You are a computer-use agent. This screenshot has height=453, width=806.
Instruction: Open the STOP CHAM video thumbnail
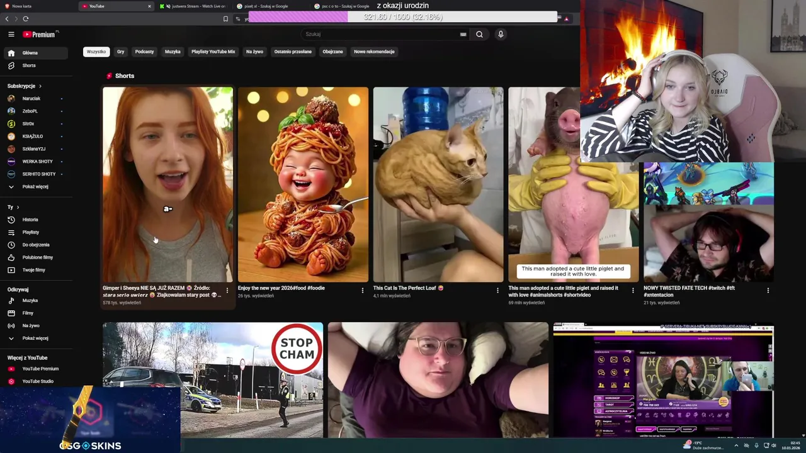click(213, 380)
